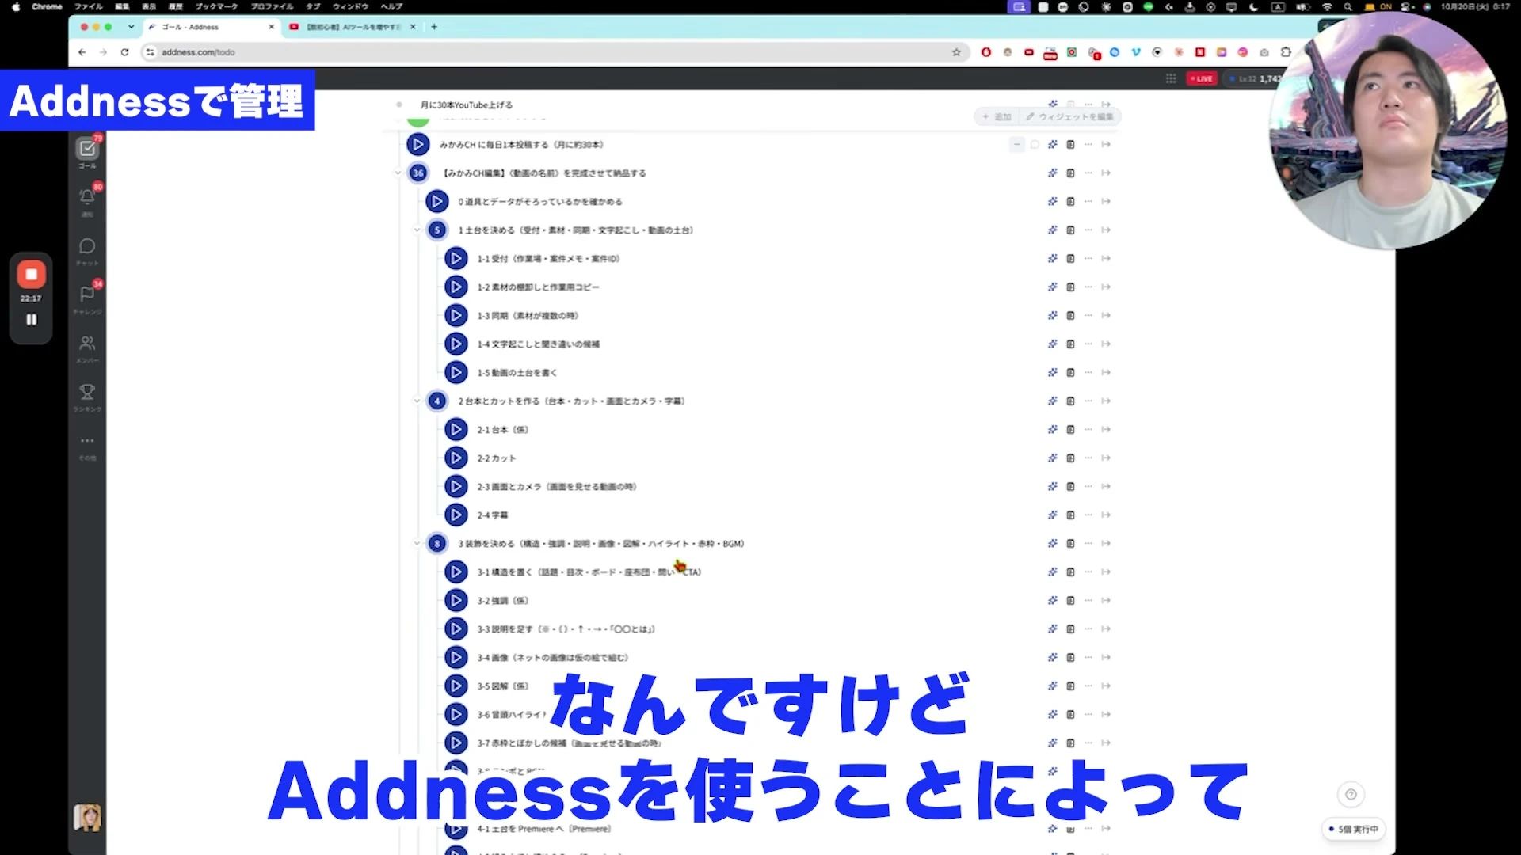This screenshot has height=855, width=1521.
Task: Click the question mark help button
Action: pyautogui.click(x=1351, y=794)
